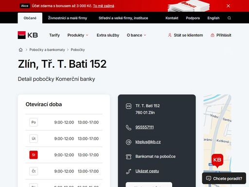Dismiss the red promo banner
This screenshot has width=249, height=187.
(228, 6)
